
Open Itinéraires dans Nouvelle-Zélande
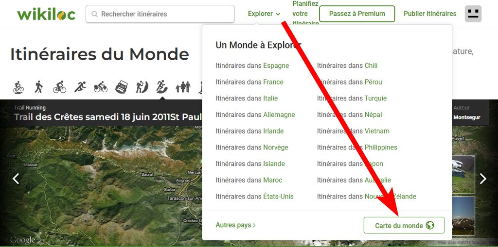click(x=367, y=197)
